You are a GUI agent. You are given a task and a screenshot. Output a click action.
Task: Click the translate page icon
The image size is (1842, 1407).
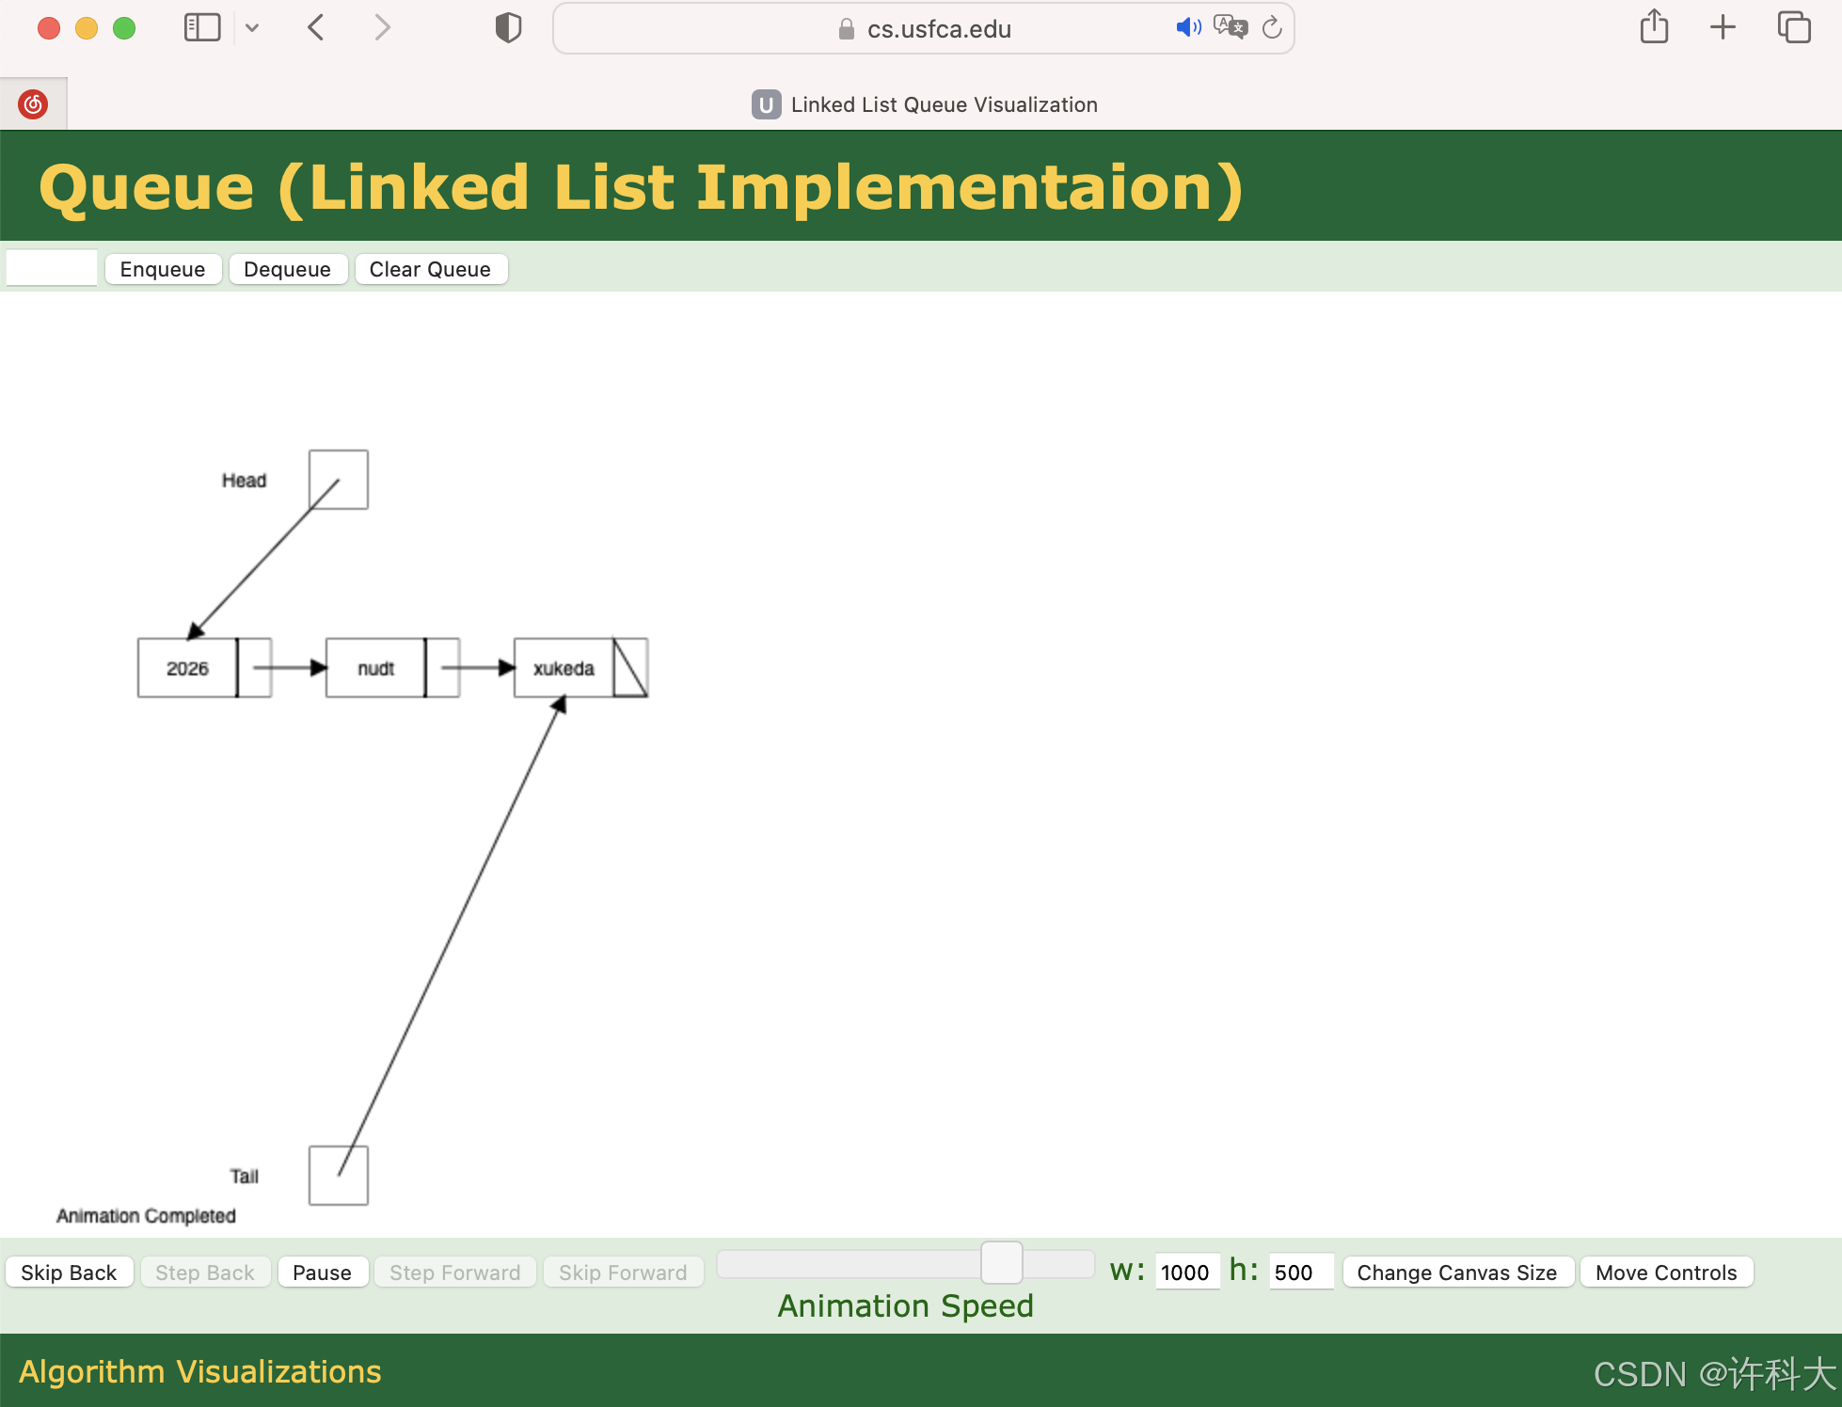click(x=1230, y=27)
